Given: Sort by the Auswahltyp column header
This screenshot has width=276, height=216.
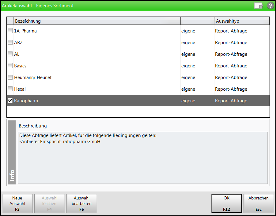Looking at the screenshot, I should pos(242,21).
